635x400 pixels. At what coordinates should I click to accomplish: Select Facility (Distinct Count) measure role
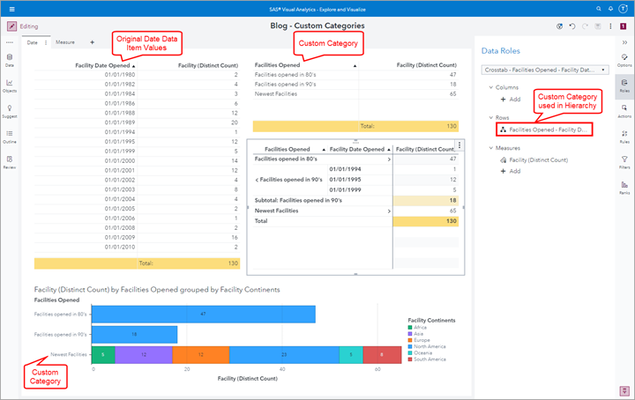click(534, 159)
